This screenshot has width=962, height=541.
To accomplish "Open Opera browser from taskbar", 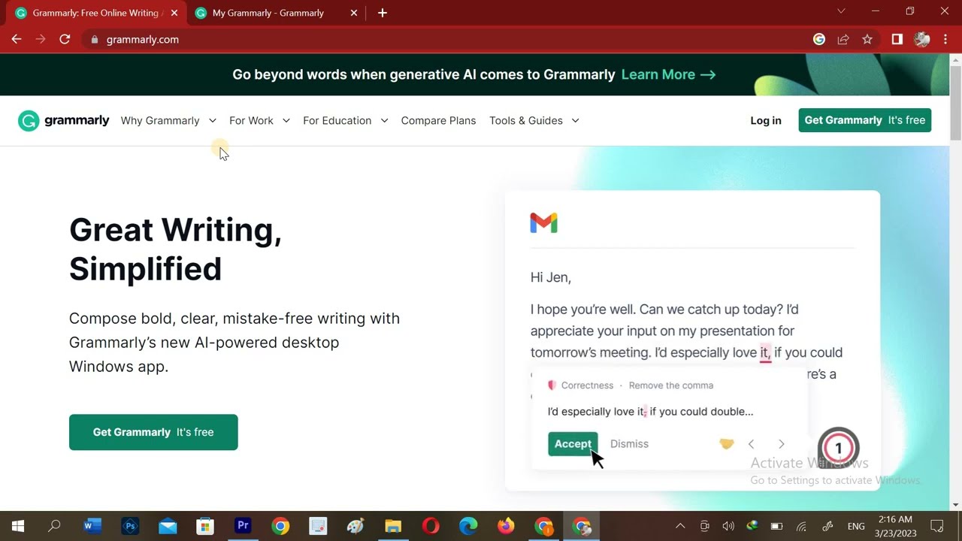I will pyautogui.click(x=431, y=526).
